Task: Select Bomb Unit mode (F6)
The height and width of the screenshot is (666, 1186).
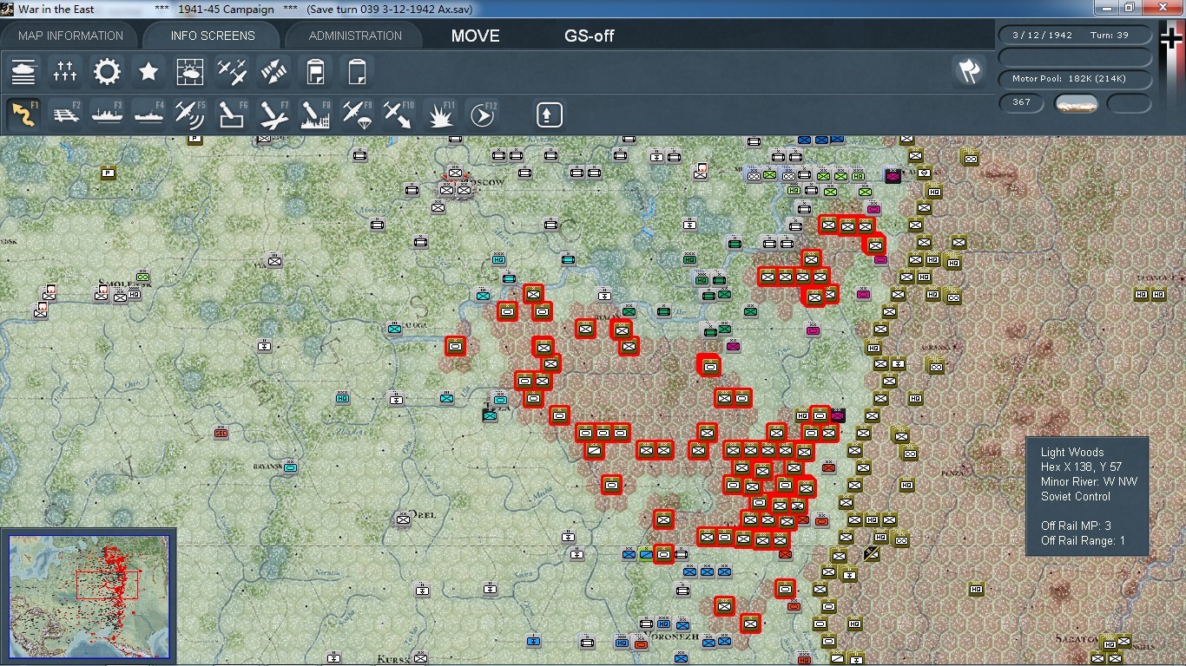Action: click(232, 114)
